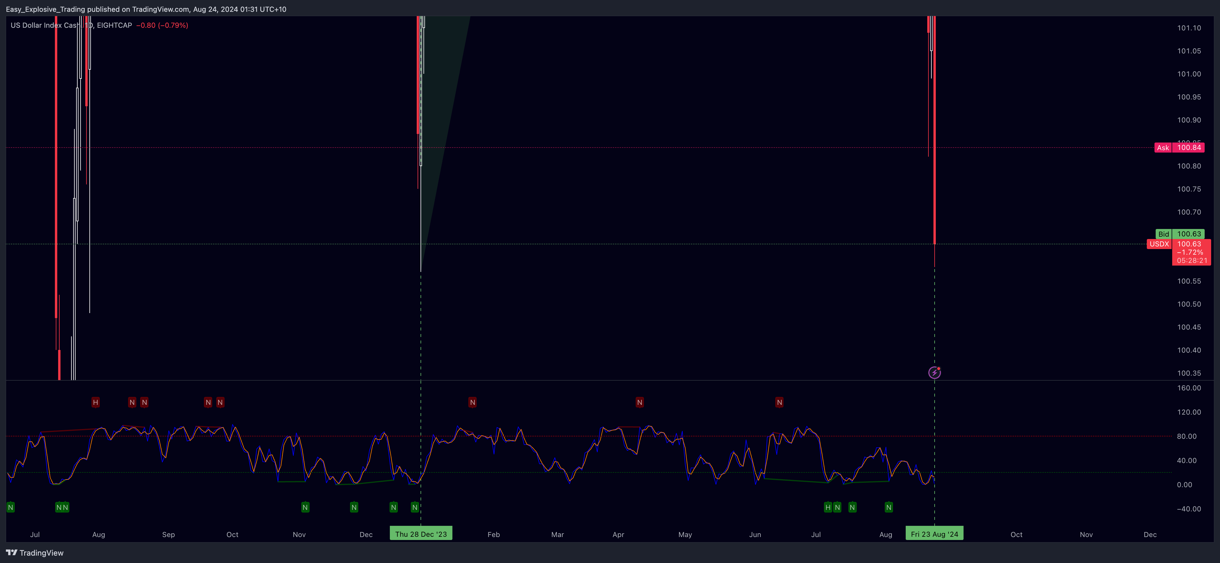
Task: Click the 101.00 price axis label
Action: [x=1189, y=74]
